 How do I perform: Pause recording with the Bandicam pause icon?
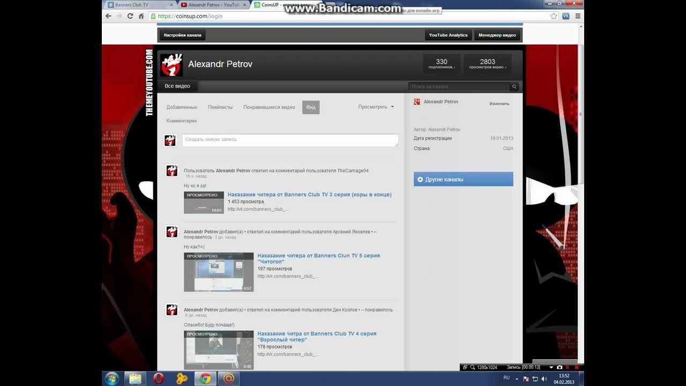pos(568,367)
